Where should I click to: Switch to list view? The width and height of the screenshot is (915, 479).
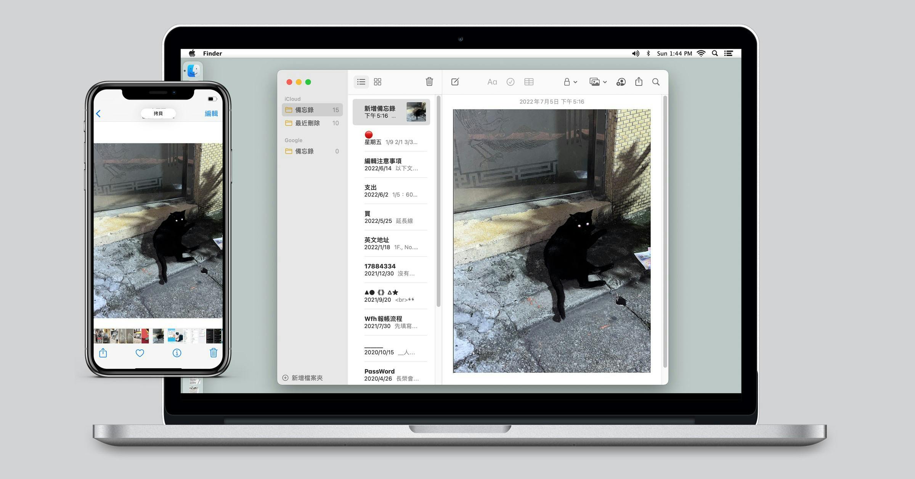(x=361, y=82)
